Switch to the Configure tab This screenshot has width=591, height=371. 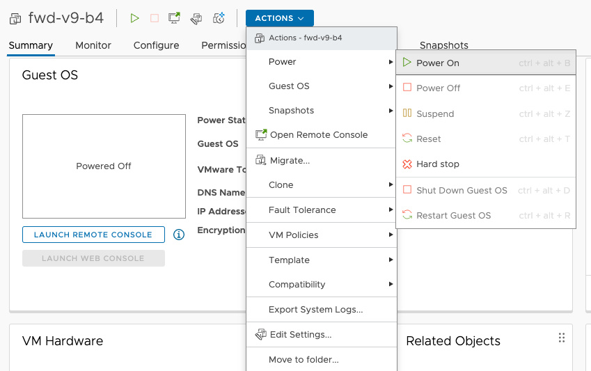click(156, 45)
